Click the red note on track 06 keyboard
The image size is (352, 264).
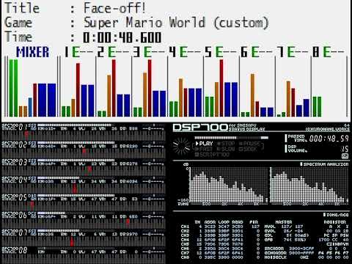coord(128,221)
